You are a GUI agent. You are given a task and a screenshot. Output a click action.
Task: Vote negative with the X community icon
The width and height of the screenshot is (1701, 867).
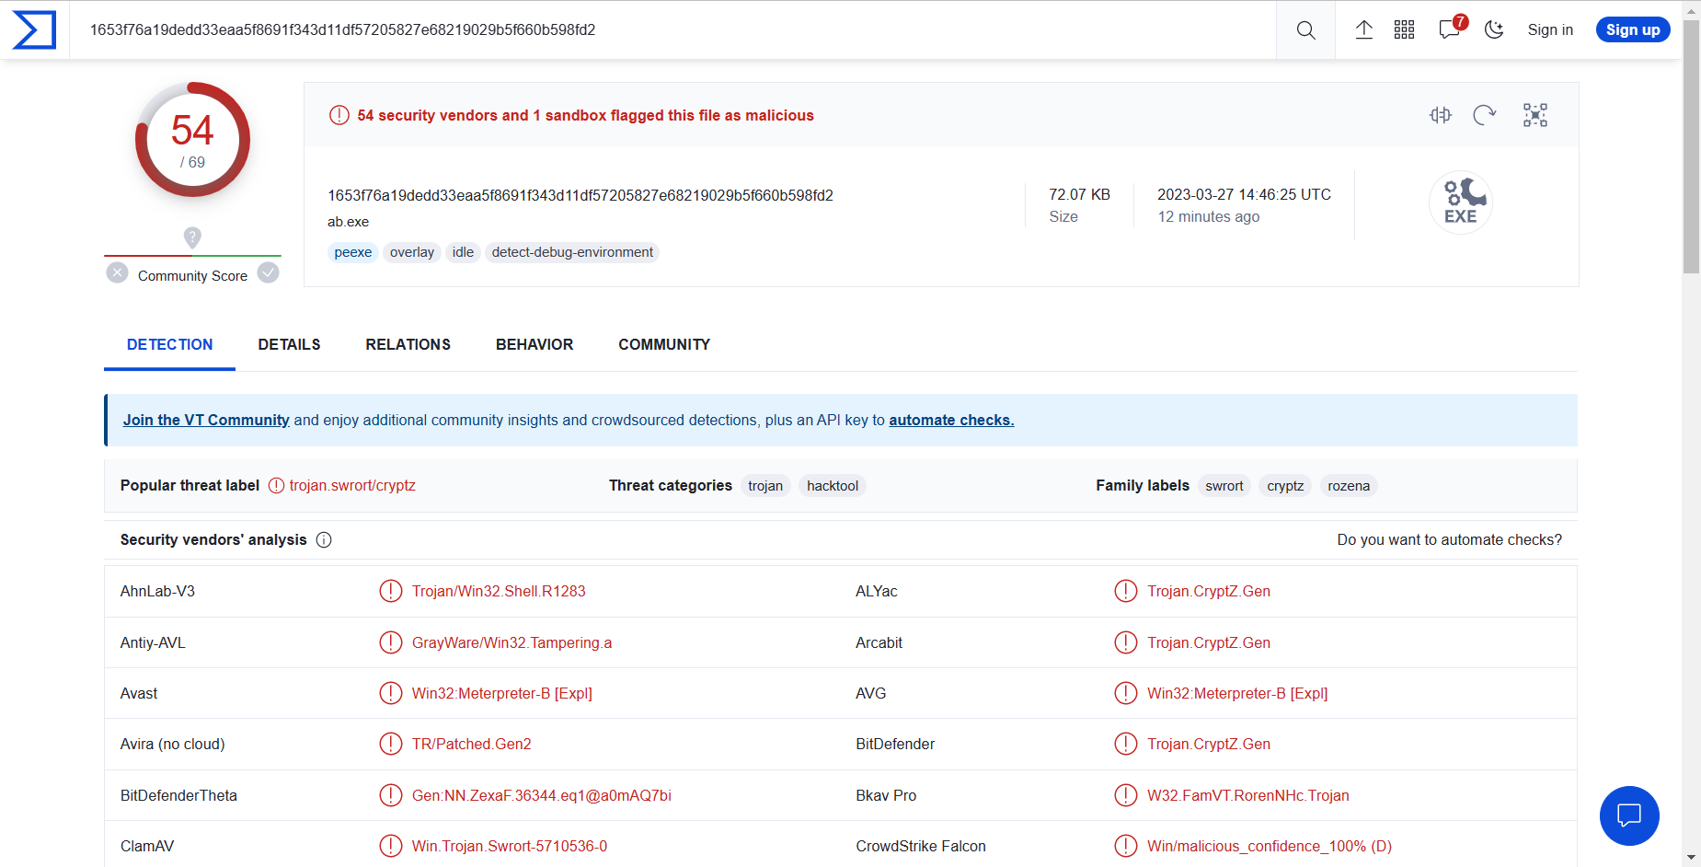(x=117, y=272)
